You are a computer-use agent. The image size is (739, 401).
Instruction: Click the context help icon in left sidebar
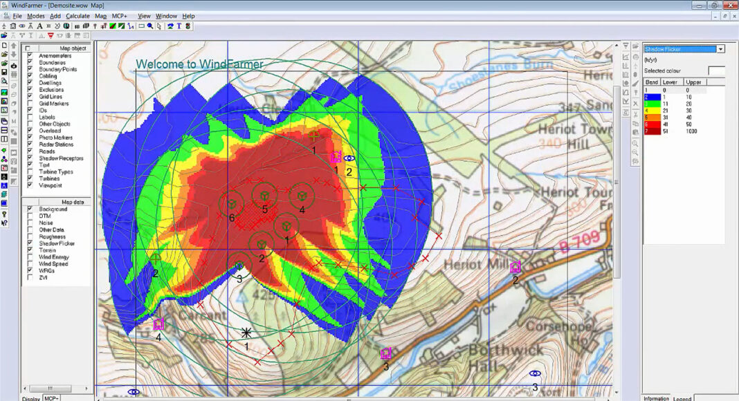tap(4, 223)
